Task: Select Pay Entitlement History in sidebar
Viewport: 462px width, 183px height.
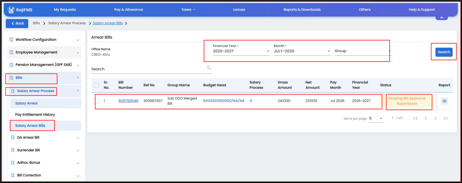Action: [35, 115]
